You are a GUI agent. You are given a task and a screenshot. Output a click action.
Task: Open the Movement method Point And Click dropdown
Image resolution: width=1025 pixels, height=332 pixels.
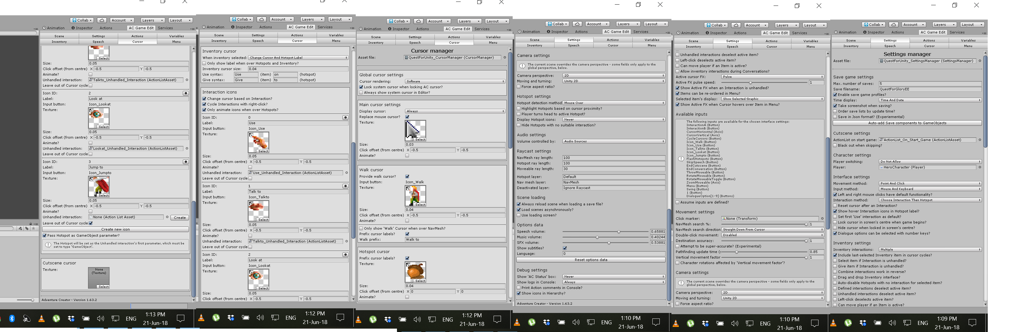point(930,183)
